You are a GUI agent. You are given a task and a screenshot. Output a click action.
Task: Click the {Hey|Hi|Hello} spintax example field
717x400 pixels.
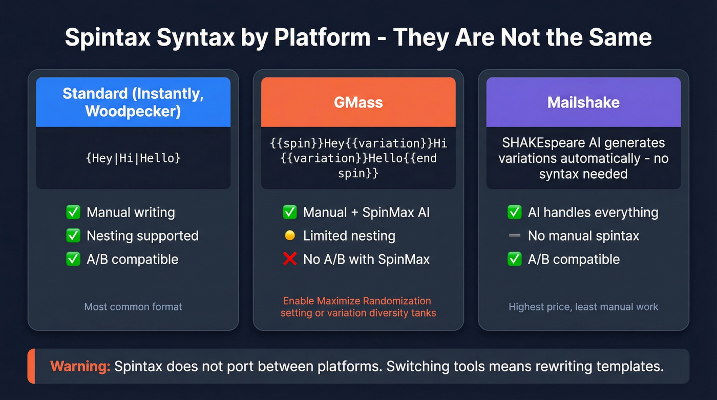tap(133, 158)
